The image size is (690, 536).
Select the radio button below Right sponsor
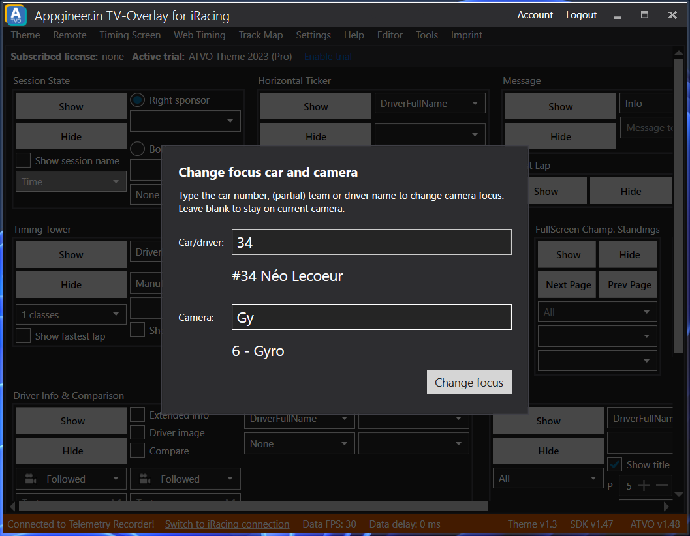(138, 149)
